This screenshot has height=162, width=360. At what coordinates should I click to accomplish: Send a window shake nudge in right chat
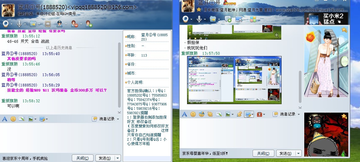[210, 114]
